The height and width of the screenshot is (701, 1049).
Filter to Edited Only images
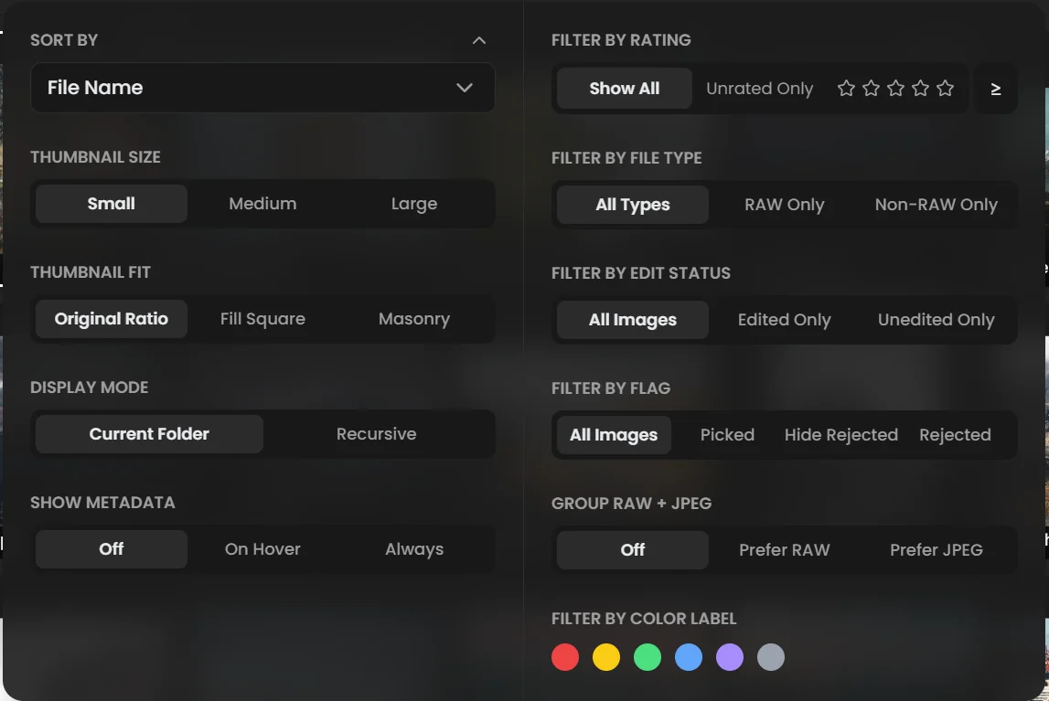784,320
